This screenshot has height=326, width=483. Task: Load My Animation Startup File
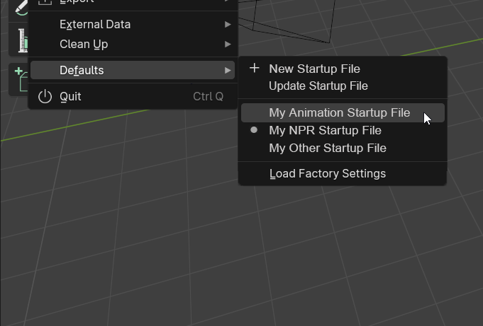pos(343,112)
